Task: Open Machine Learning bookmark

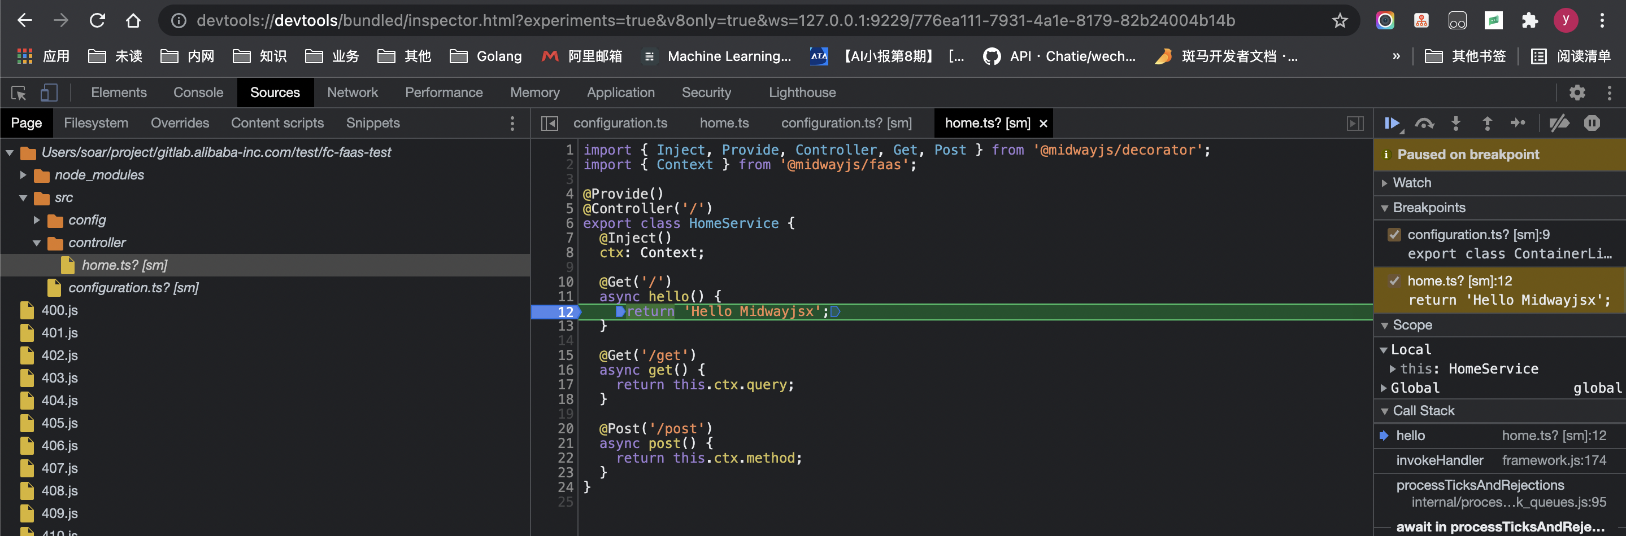Action: (716, 57)
